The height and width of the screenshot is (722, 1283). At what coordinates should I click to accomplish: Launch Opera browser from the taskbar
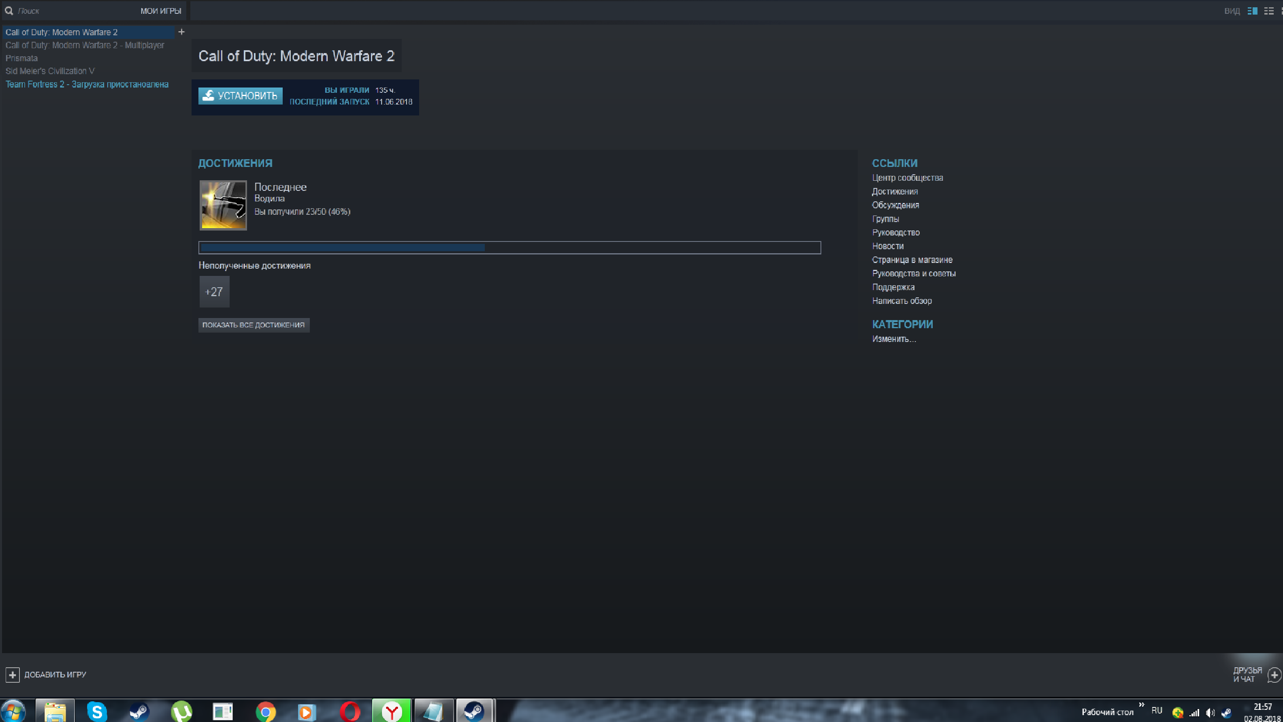point(350,711)
